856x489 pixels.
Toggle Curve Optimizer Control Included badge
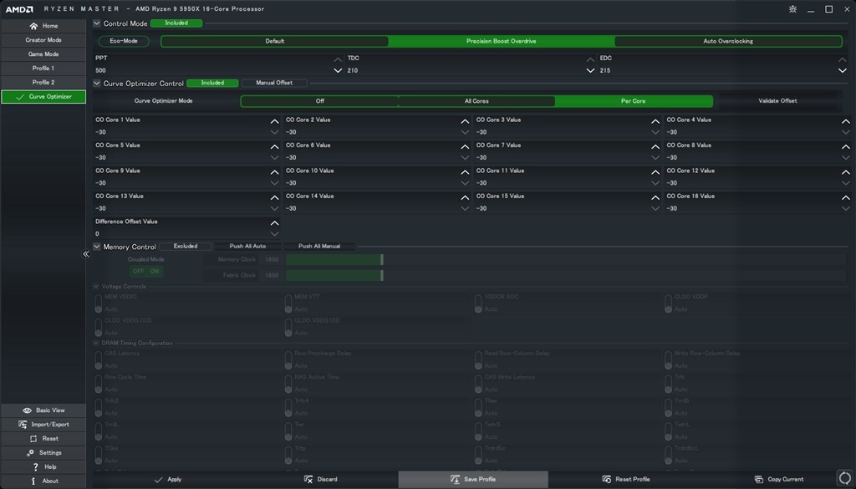tap(212, 83)
